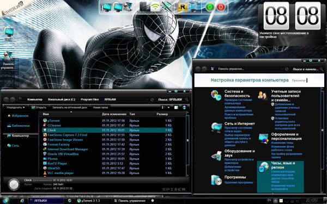Image resolution: width=327 pixels, height=204 pixels.
Task: Open the Архивирование данных компьютера link
Action: (238, 109)
